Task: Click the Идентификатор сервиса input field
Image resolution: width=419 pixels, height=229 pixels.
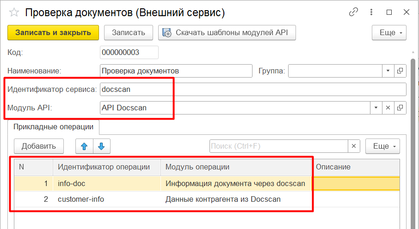Action: click(x=253, y=89)
